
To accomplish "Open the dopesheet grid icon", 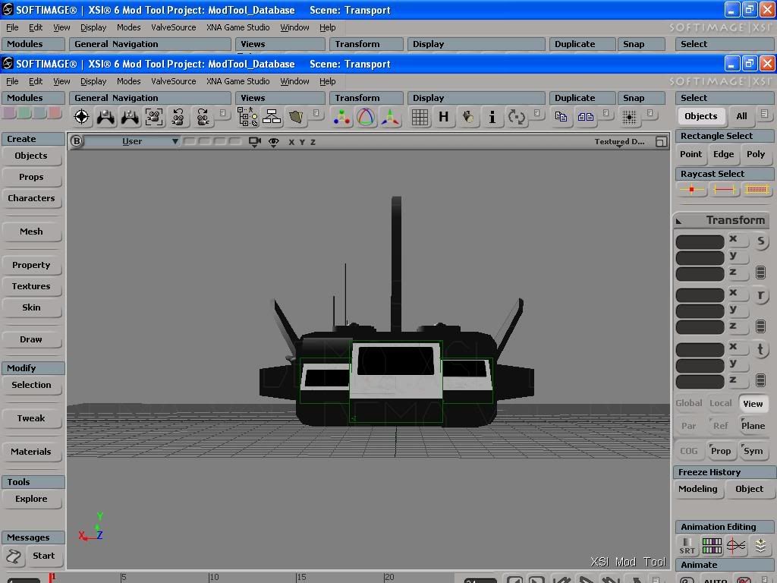I will point(712,546).
